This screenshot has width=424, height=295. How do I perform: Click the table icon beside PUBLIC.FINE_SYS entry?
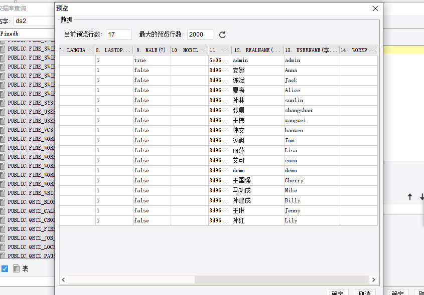(3, 103)
